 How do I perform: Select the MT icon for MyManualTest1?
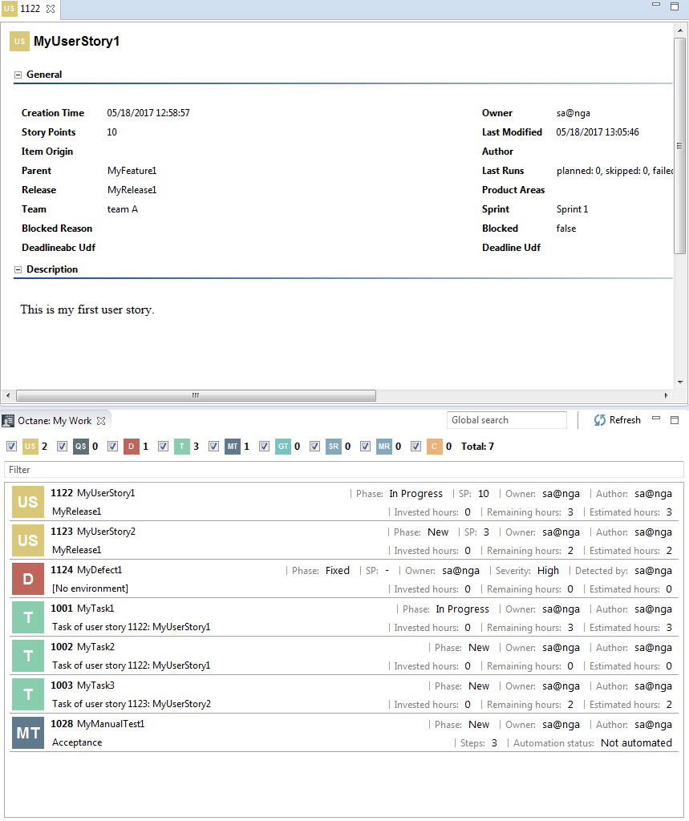pos(27,733)
